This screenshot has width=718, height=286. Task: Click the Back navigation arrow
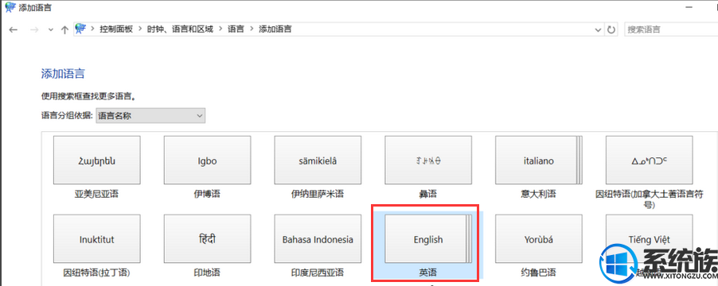coord(14,29)
